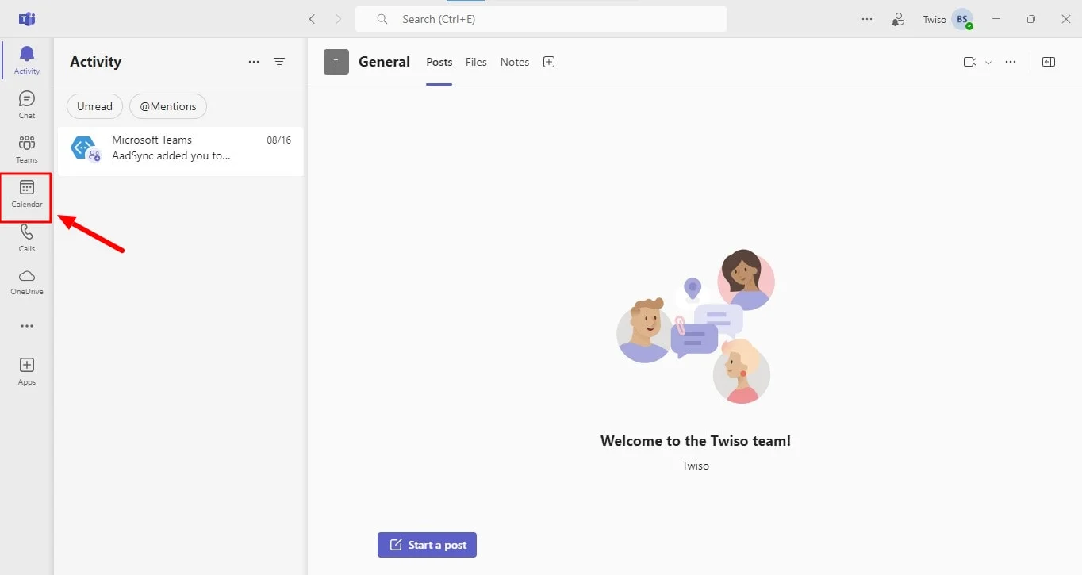Open Apps store in sidebar
This screenshot has height=575, width=1082.
pyautogui.click(x=27, y=371)
